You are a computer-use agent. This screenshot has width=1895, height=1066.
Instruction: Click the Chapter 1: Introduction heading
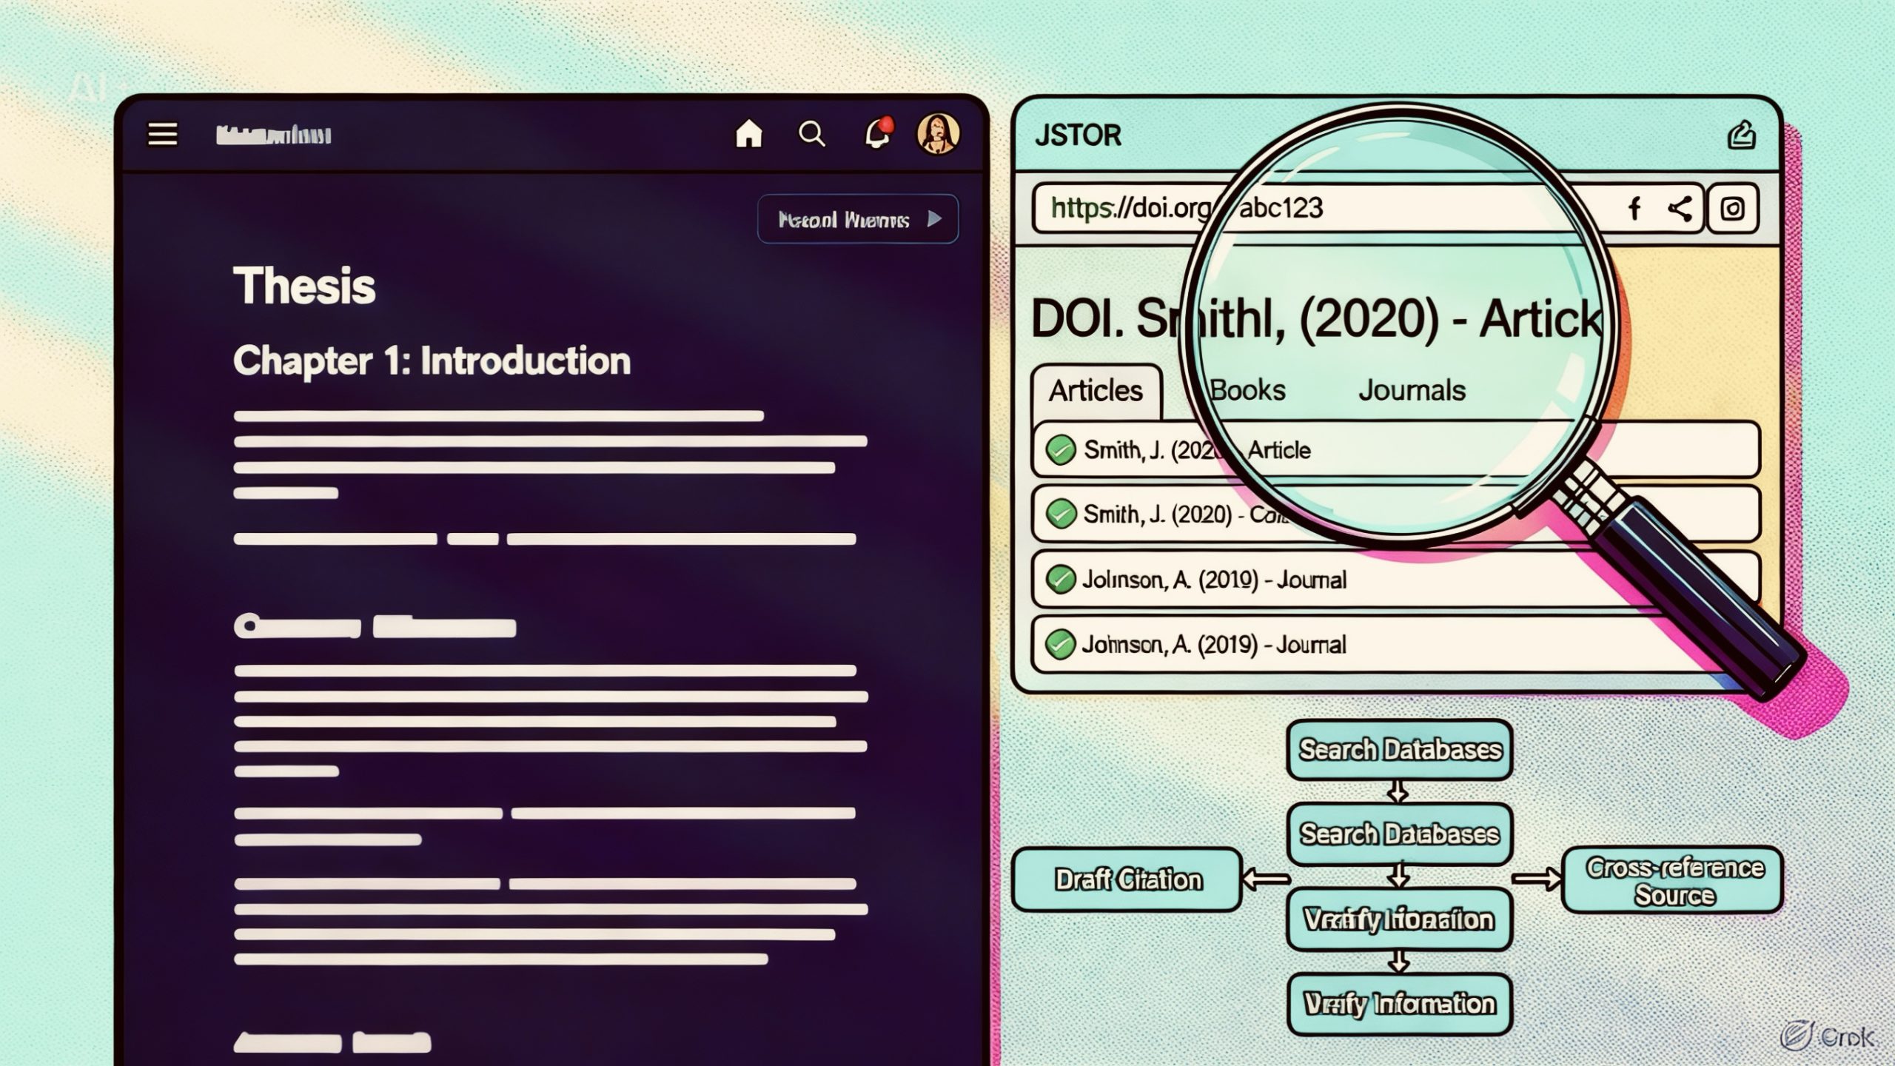(x=433, y=361)
